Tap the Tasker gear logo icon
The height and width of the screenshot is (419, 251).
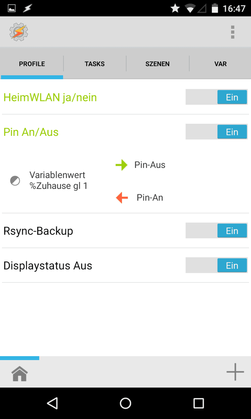click(19, 32)
